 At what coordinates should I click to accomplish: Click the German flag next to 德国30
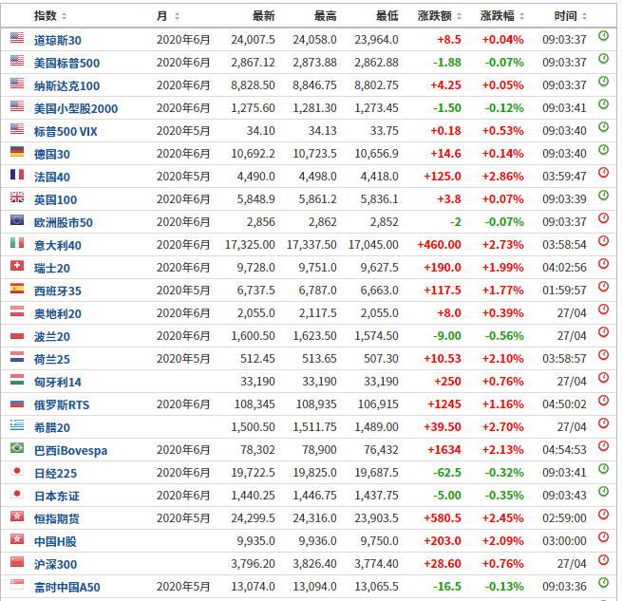point(17,151)
